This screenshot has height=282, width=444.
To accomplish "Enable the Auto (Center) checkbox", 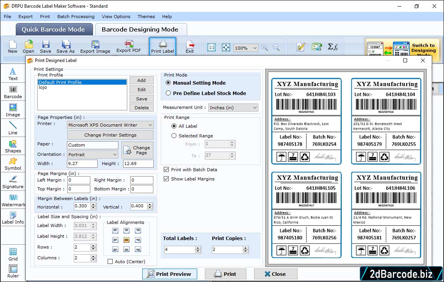I will (110, 261).
